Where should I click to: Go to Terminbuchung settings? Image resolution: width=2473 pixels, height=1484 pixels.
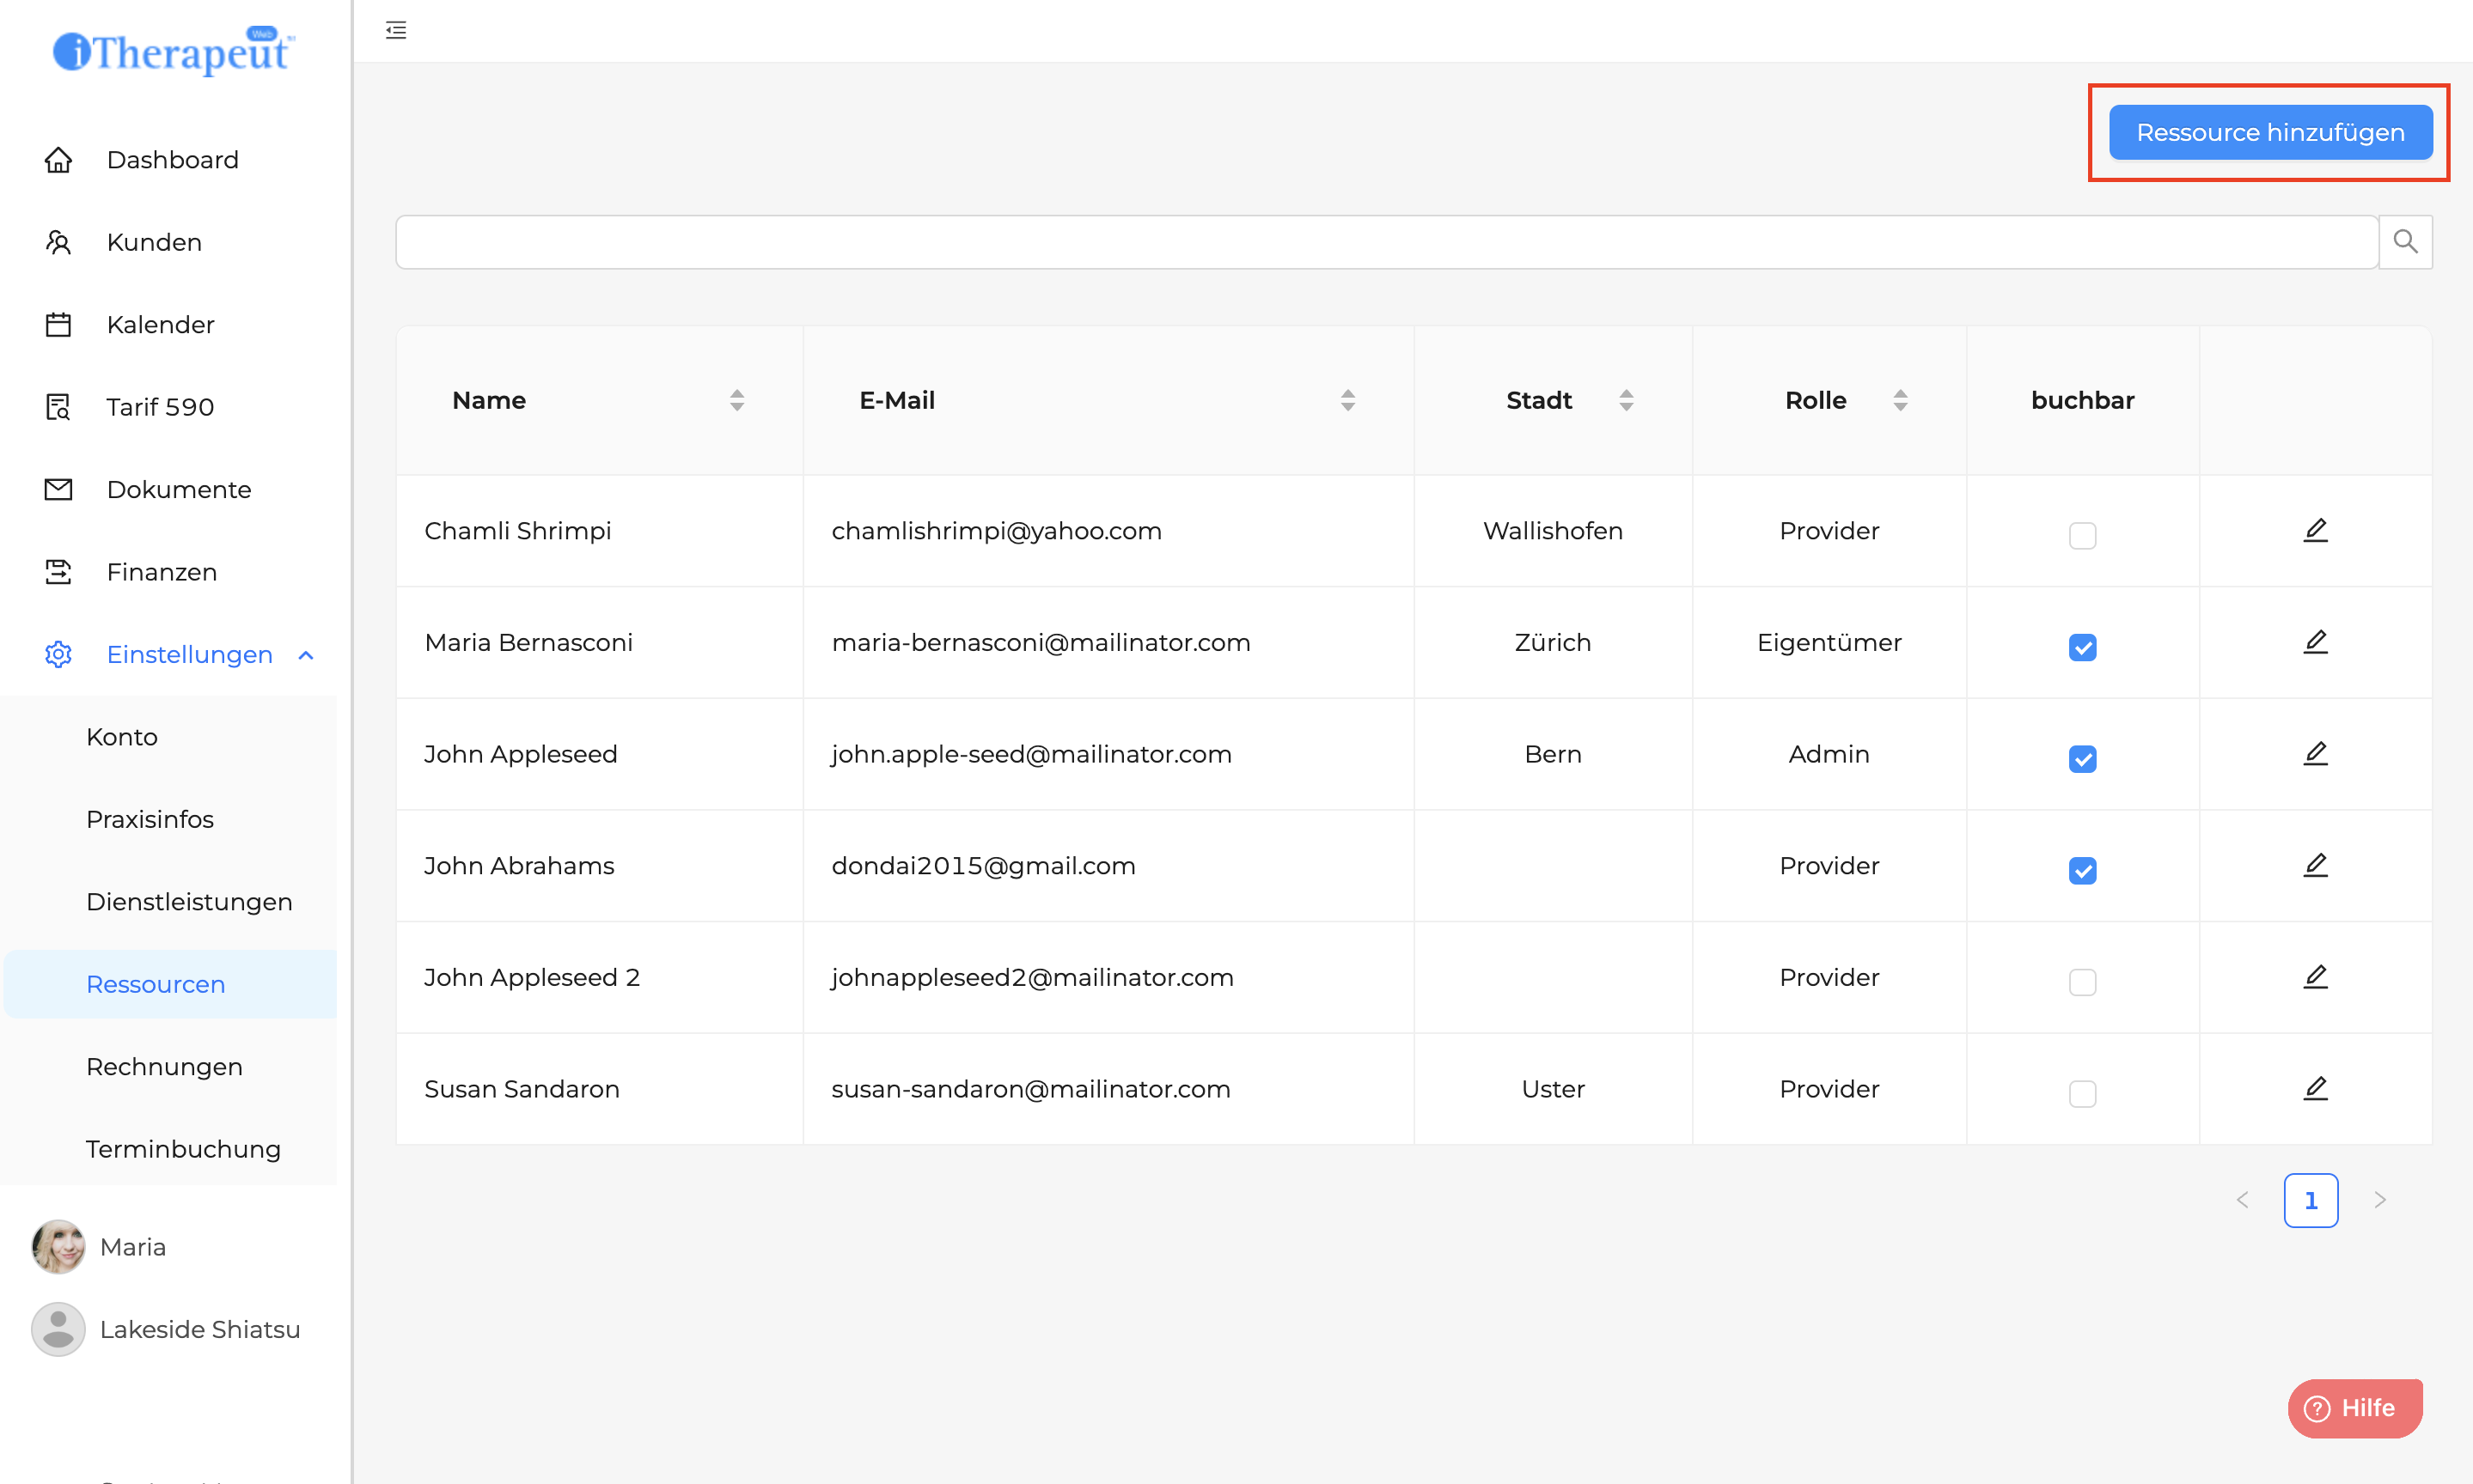tap(183, 1149)
